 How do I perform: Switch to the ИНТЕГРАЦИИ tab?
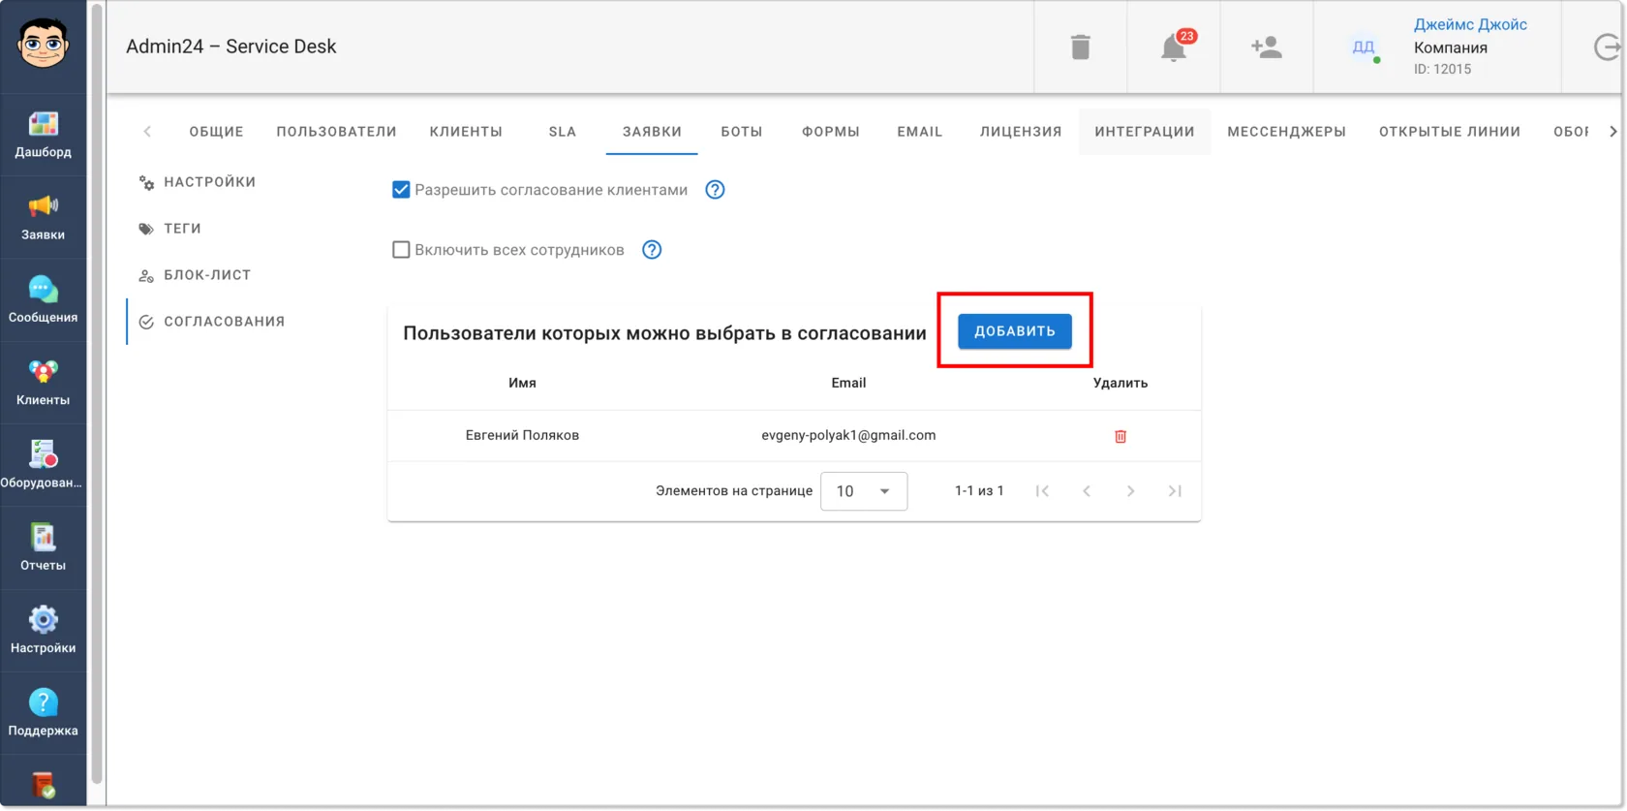(x=1145, y=132)
